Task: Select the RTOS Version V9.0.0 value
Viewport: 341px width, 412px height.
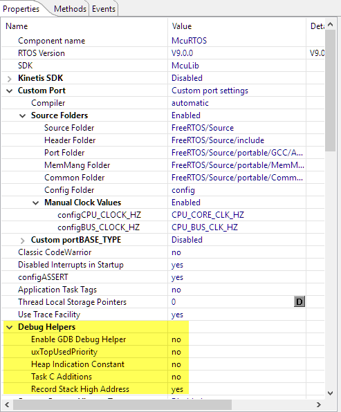Action: tap(182, 53)
